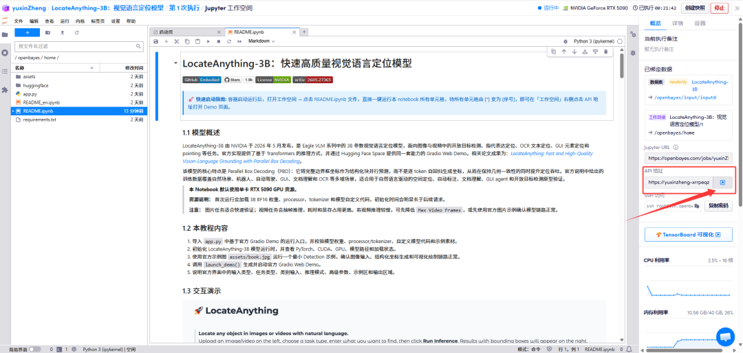This screenshot has height=353, width=743.
Task: Insert a cell below with toolbar plus
Action: click(166, 42)
